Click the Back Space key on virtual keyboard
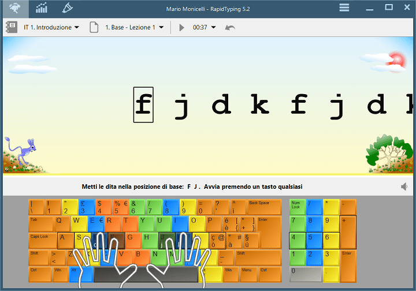Image resolution: width=416 pixels, height=291 pixels. (264, 207)
